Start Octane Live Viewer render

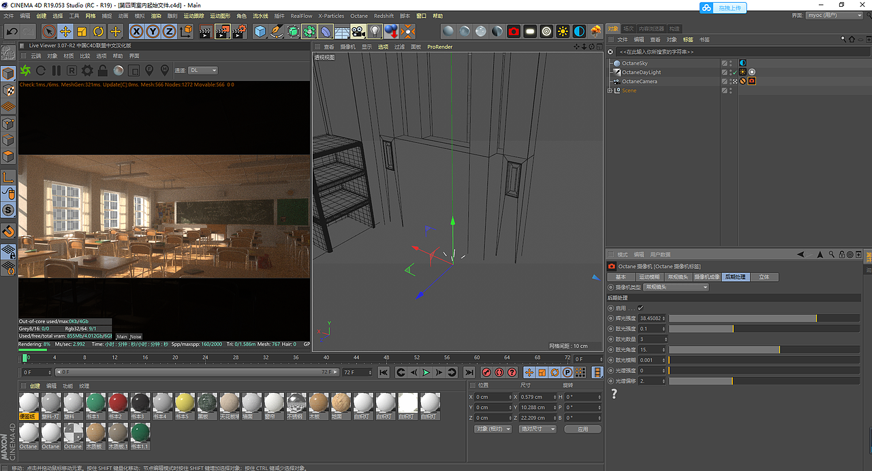point(25,70)
